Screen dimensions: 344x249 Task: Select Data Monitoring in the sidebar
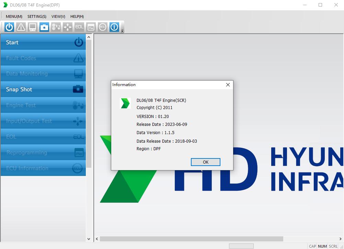click(43, 74)
